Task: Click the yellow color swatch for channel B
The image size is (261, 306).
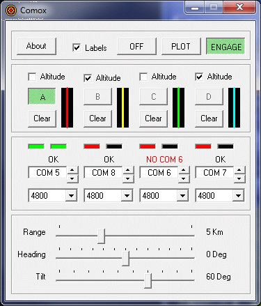Action: pos(122,107)
